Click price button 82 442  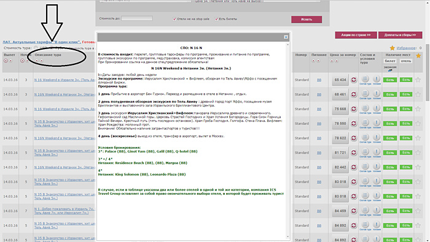pyautogui.click(x=340, y=167)
